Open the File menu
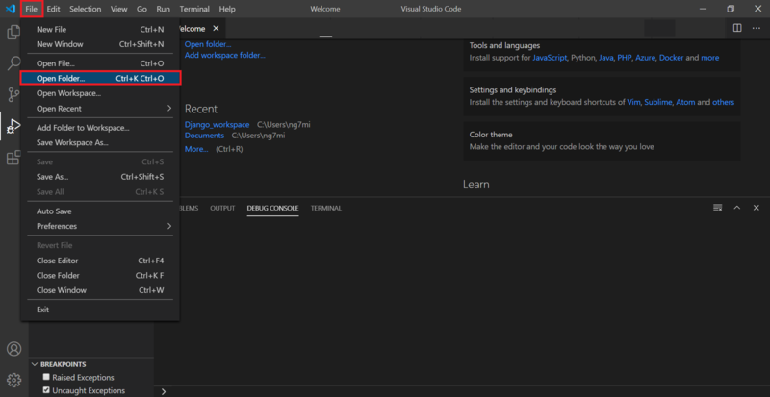This screenshot has height=397, width=770. tap(32, 9)
